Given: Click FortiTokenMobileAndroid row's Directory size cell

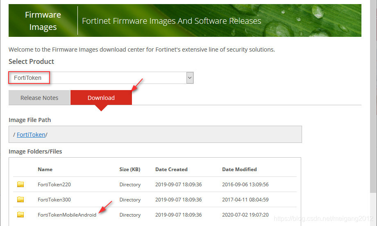Looking at the screenshot, I should point(130,215).
